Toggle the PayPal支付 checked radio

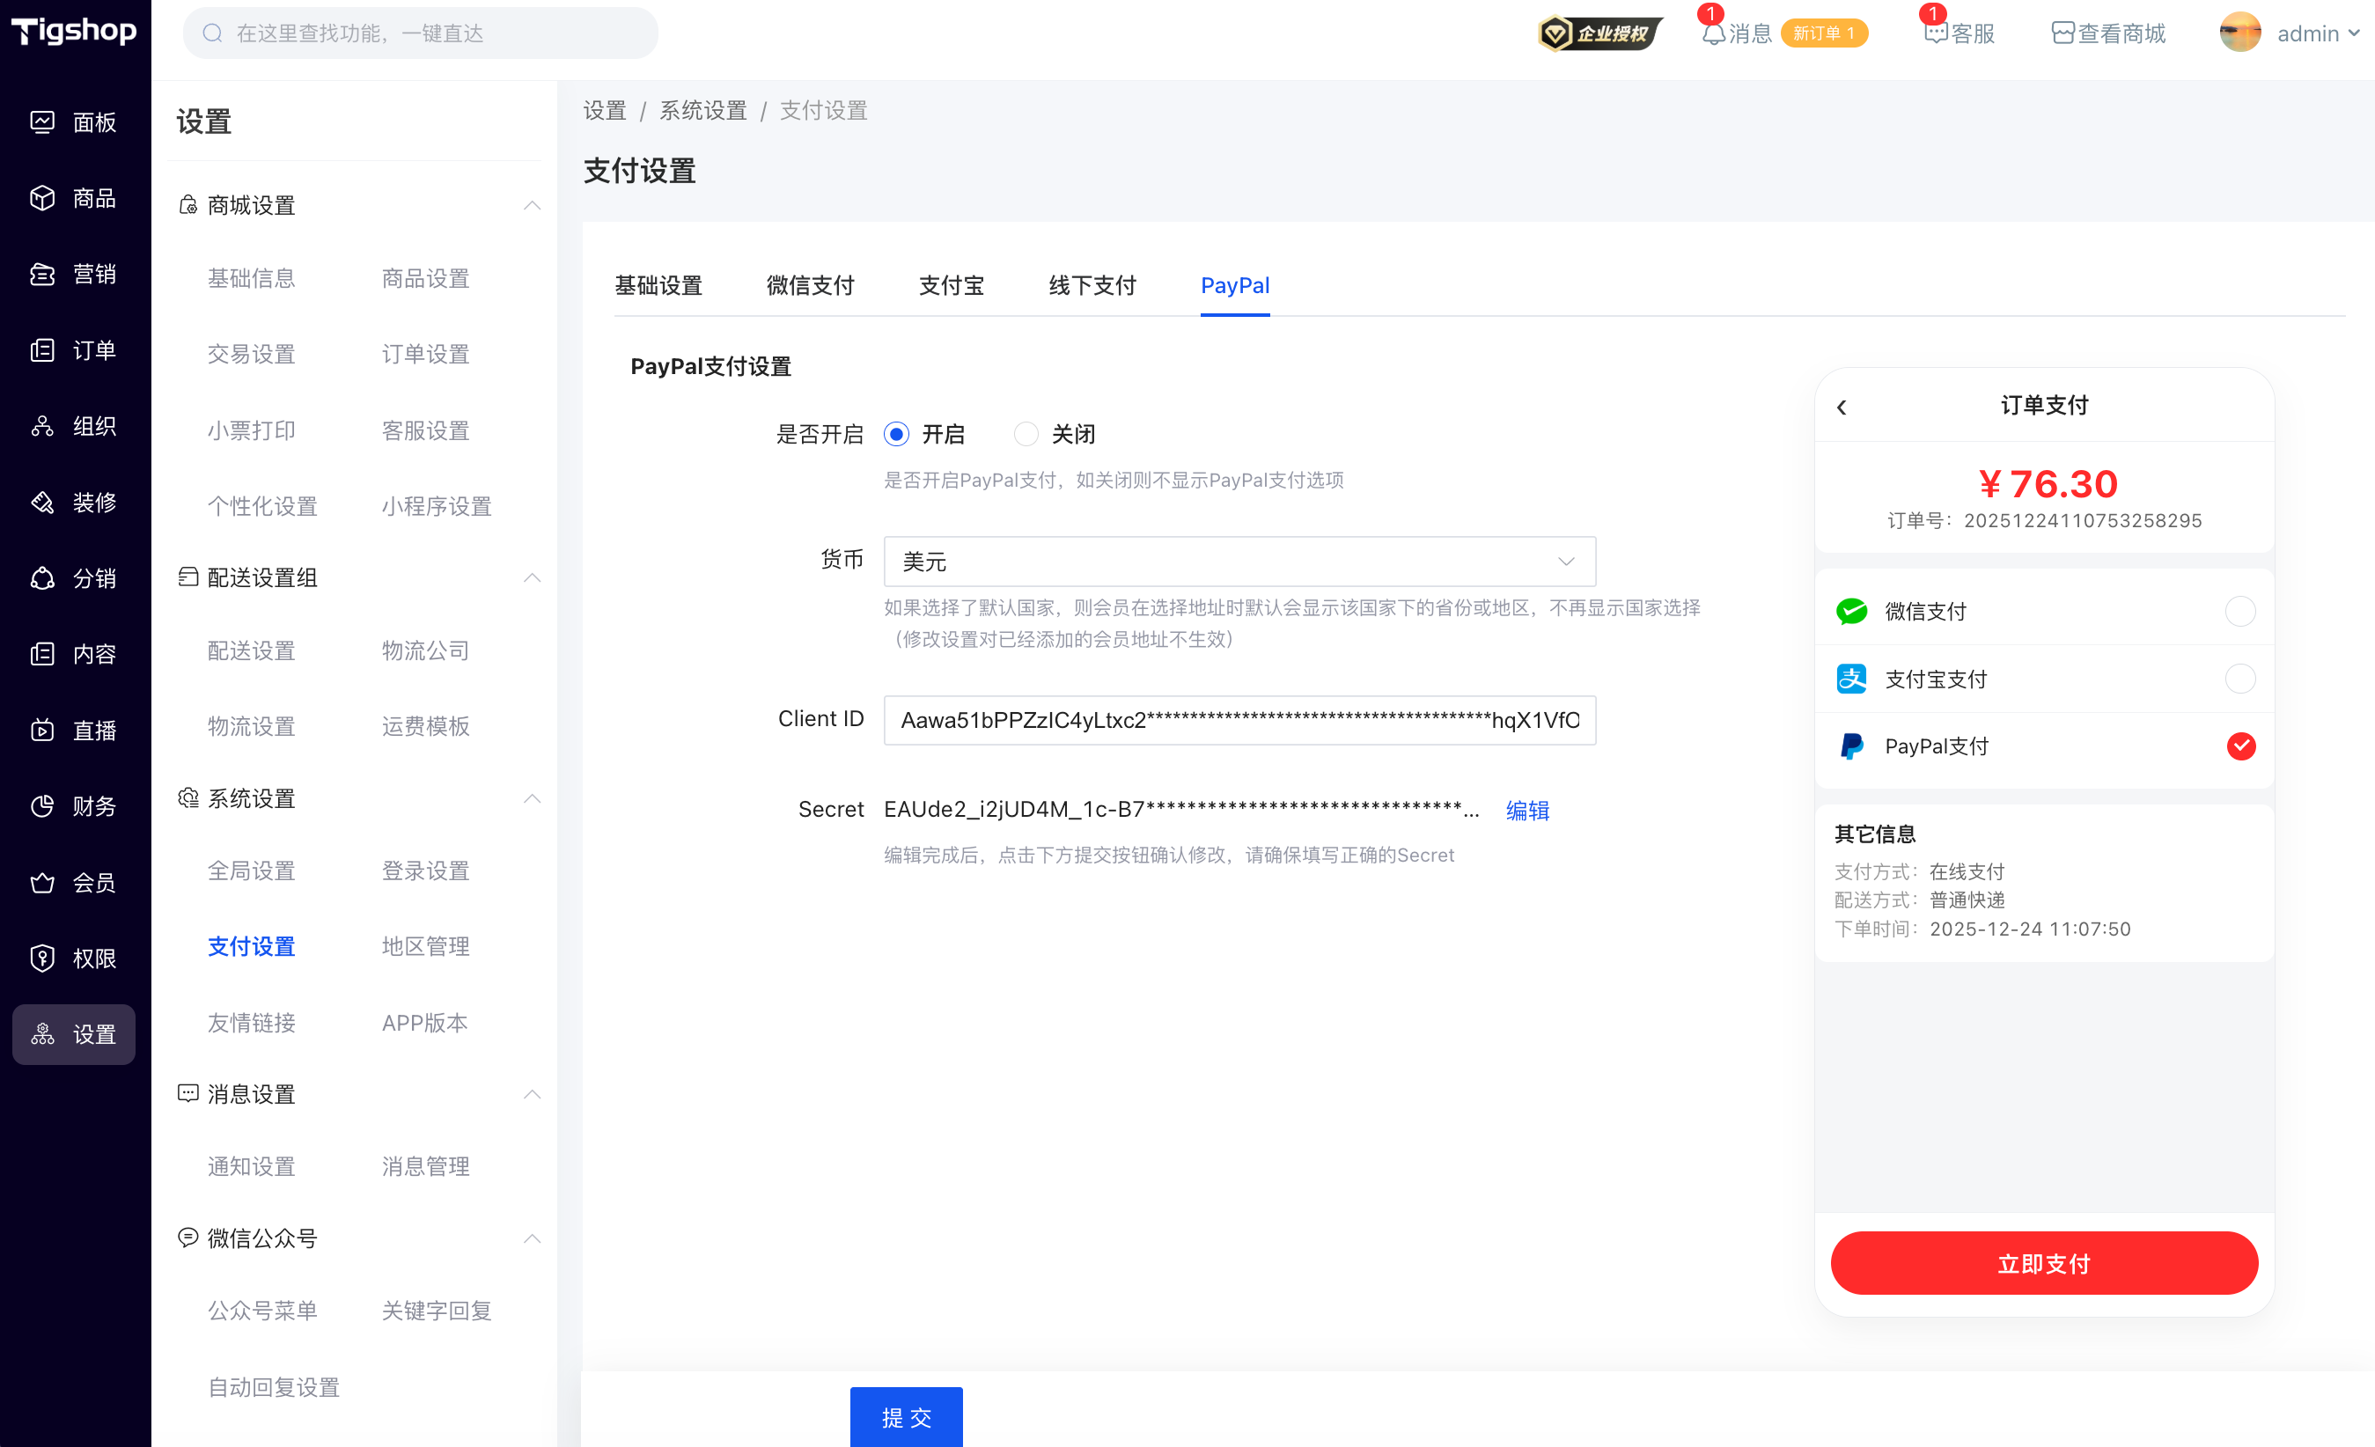pyautogui.click(x=2241, y=746)
